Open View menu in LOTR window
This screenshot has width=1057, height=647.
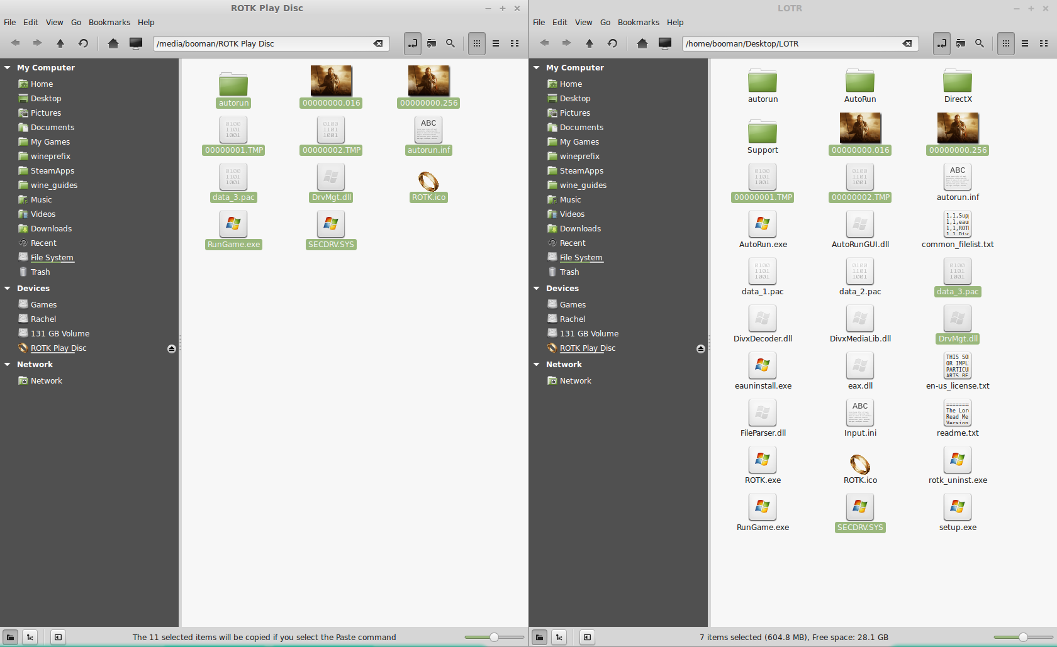click(x=584, y=22)
